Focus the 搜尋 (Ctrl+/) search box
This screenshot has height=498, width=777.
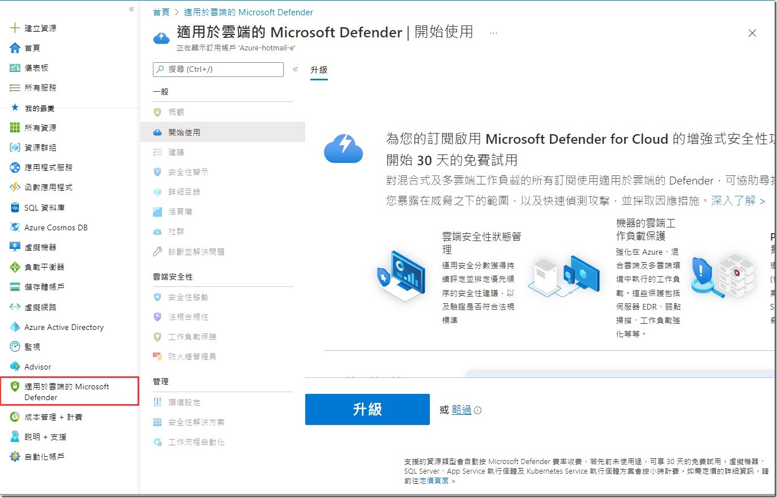point(218,70)
